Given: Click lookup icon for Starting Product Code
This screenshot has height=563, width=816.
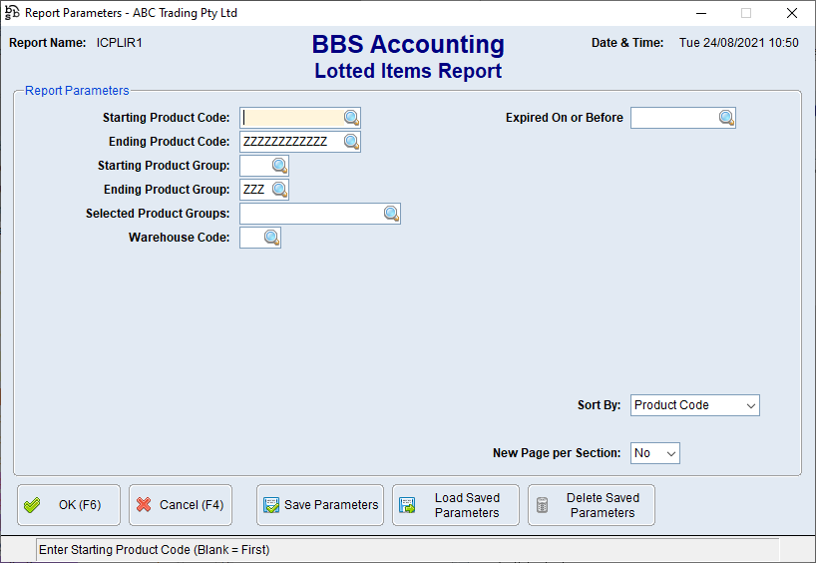Looking at the screenshot, I should pyautogui.click(x=351, y=118).
